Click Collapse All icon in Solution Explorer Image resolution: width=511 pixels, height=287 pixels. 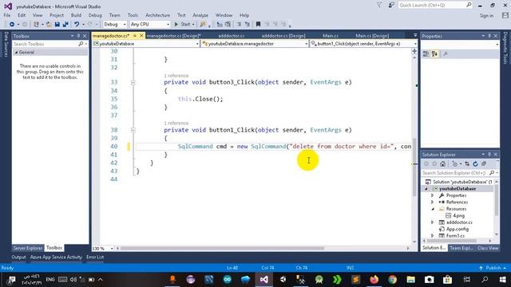(x=484, y=163)
